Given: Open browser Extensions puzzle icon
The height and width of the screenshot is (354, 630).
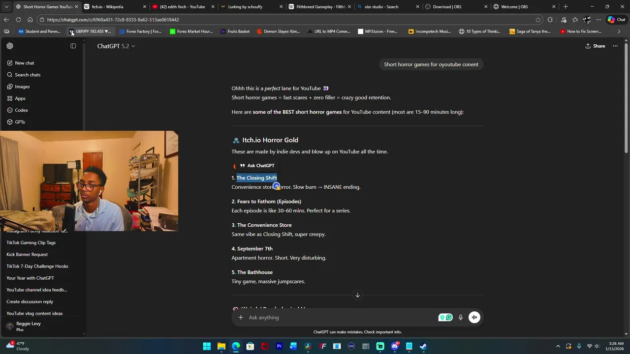Looking at the screenshot, I should (x=550, y=20).
